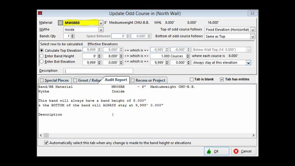Click Bot Elevation right-side 9,999' stepper
The width and height of the screenshot is (295, 166).
[167, 62]
